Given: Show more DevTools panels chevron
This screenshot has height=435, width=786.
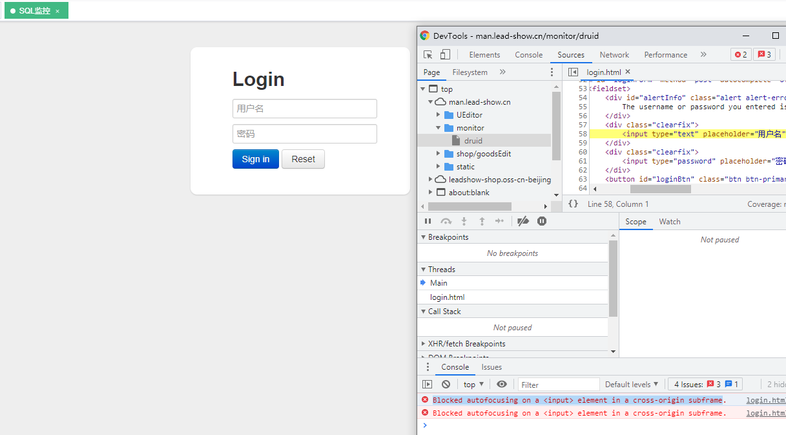Looking at the screenshot, I should [x=703, y=55].
